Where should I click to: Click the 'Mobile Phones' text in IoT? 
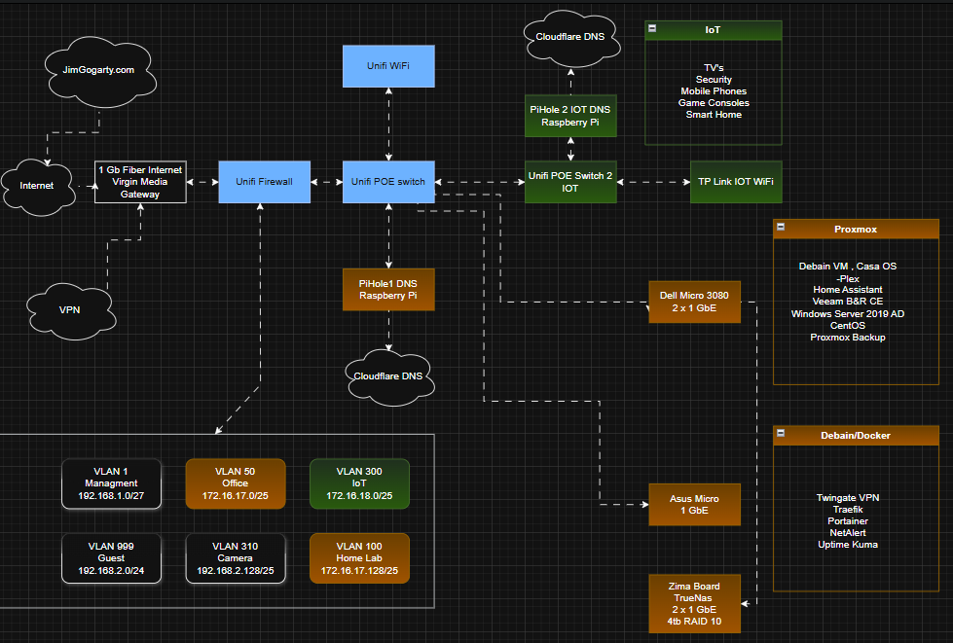714,91
